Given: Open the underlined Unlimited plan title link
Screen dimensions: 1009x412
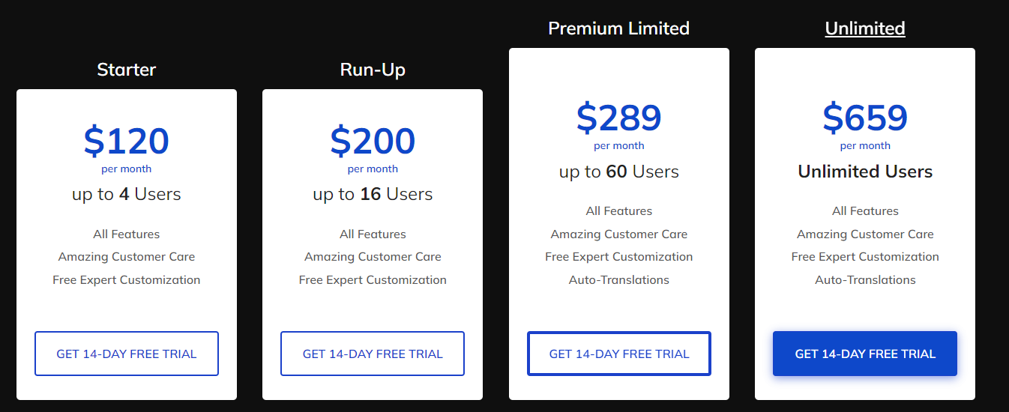Looking at the screenshot, I should pyautogui.click(x=865, y=28).
